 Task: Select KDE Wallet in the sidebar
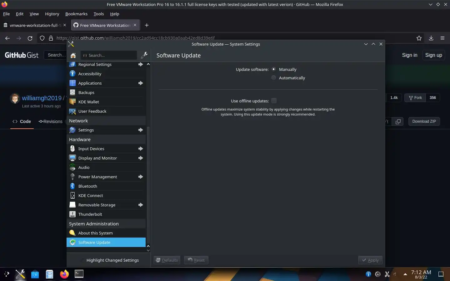(106, 102)
